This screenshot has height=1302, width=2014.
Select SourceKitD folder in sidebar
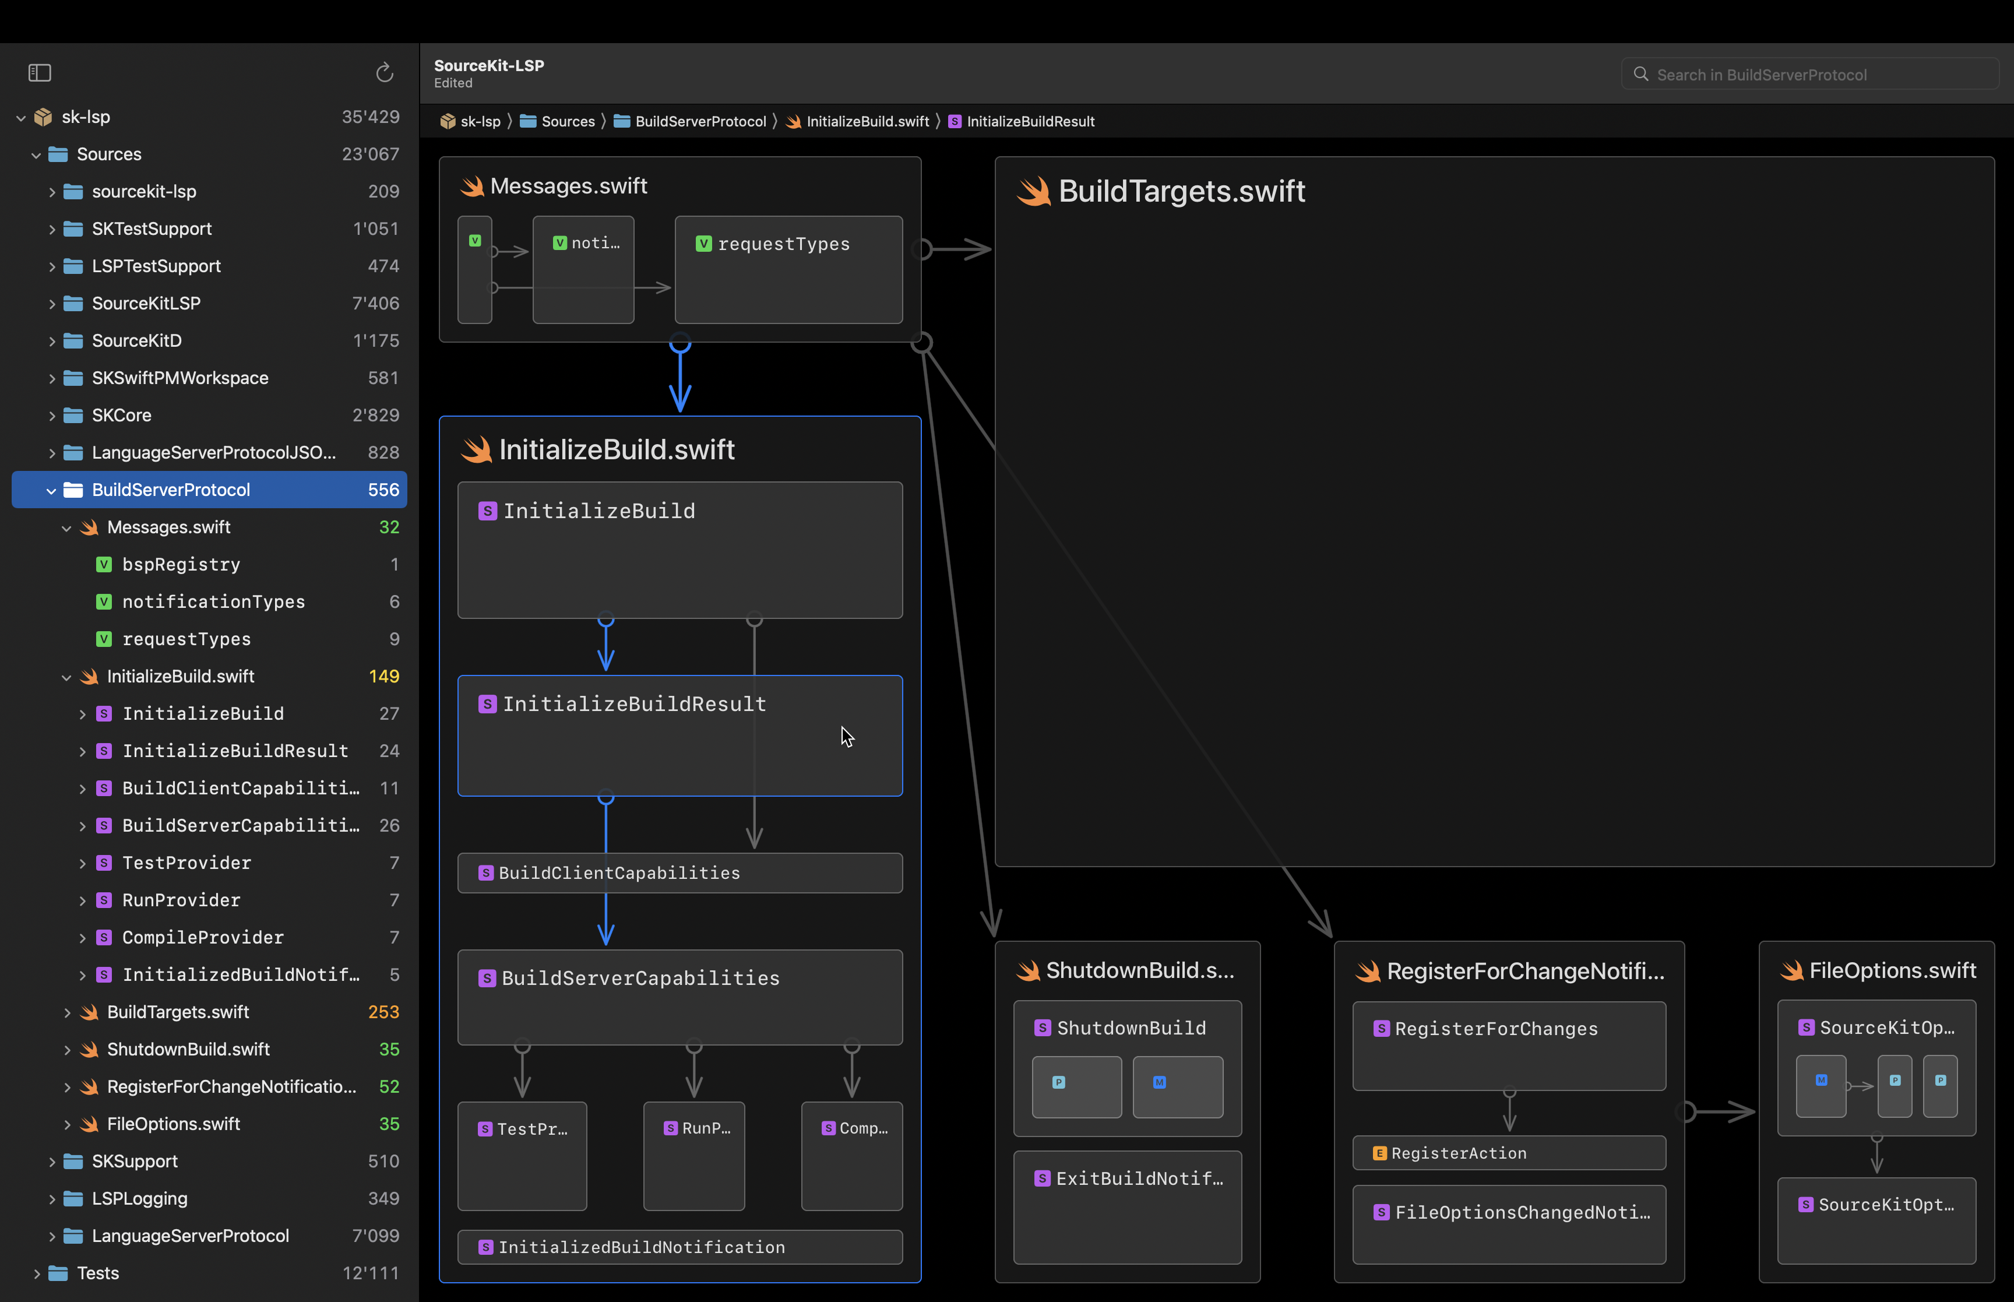210,341
